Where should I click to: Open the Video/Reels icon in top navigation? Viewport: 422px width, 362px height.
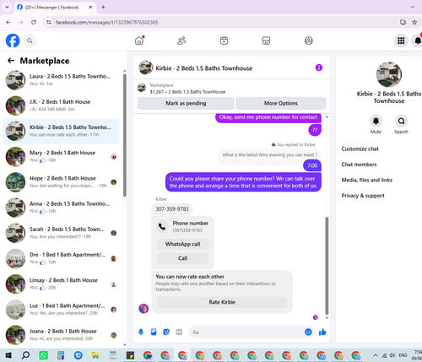coord(224,41)
